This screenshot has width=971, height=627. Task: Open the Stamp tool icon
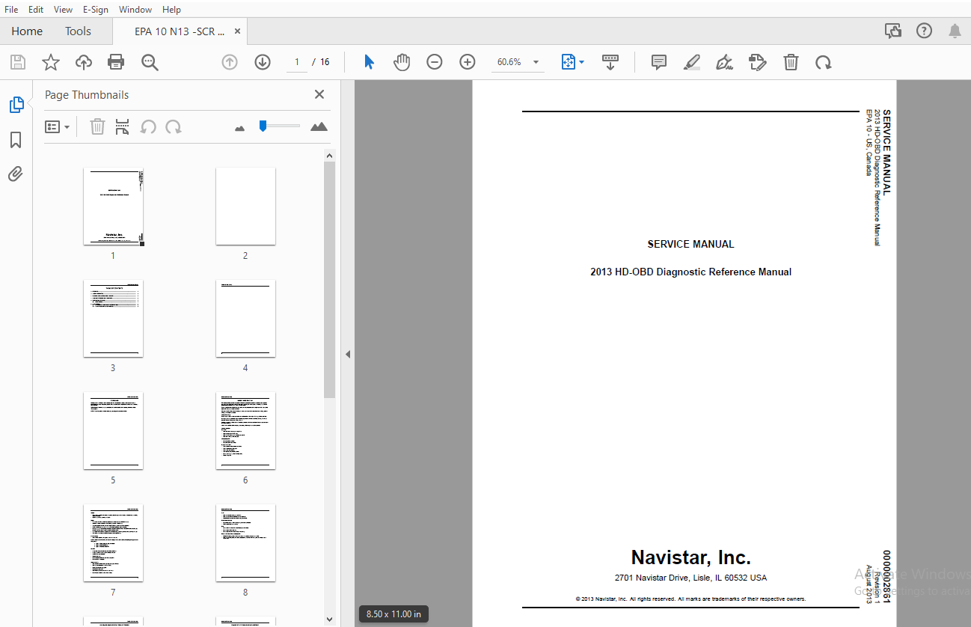click(x=758, y=62)
